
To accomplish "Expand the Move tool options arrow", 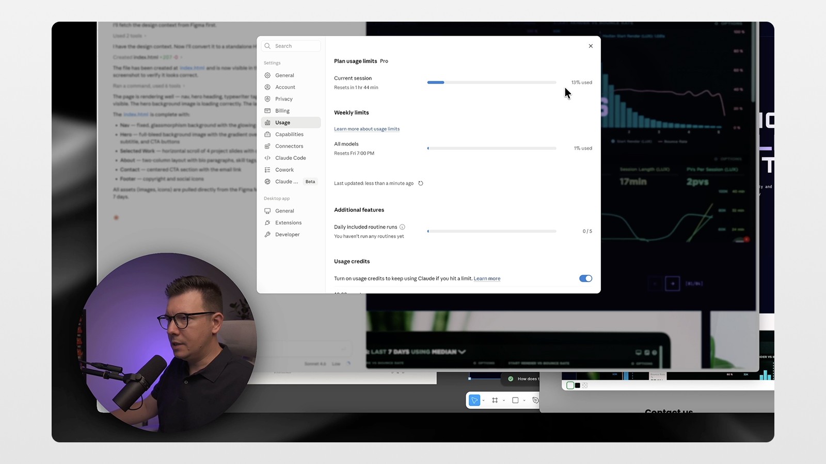I will point(484,401).
